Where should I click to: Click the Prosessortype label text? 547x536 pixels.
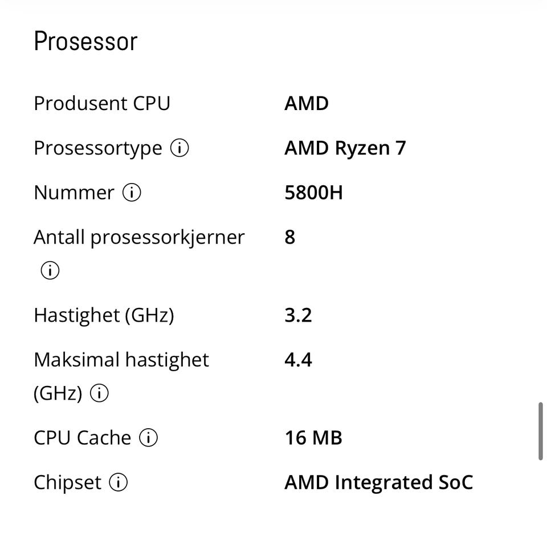tap(98, 148)
